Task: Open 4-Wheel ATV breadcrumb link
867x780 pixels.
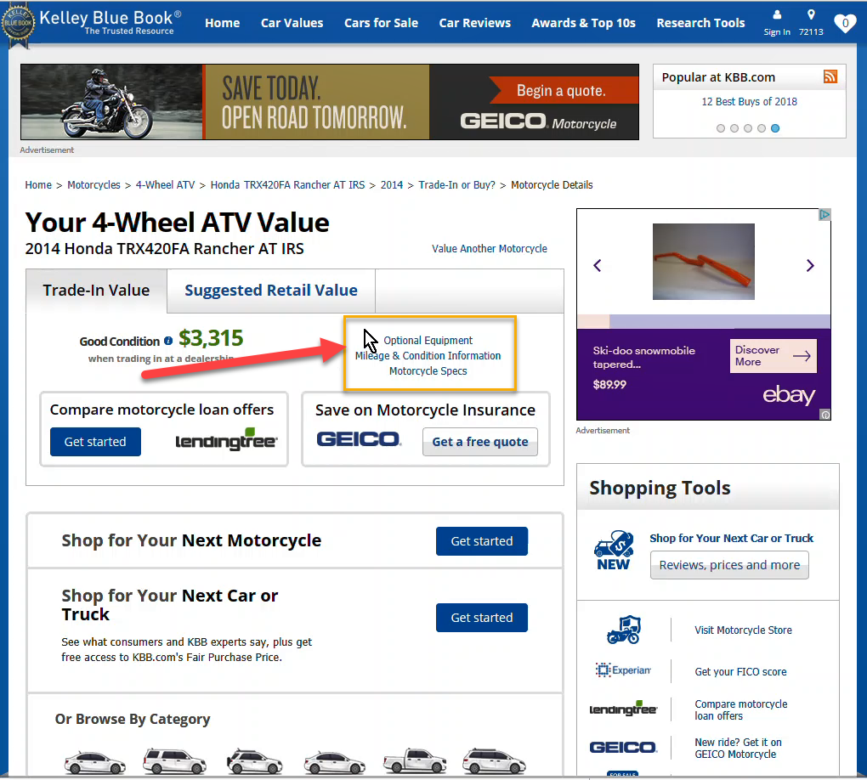Action: point(166,185)
